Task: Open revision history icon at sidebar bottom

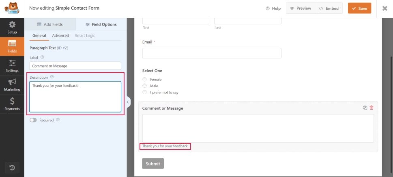Action: click(x=12, y=168)
